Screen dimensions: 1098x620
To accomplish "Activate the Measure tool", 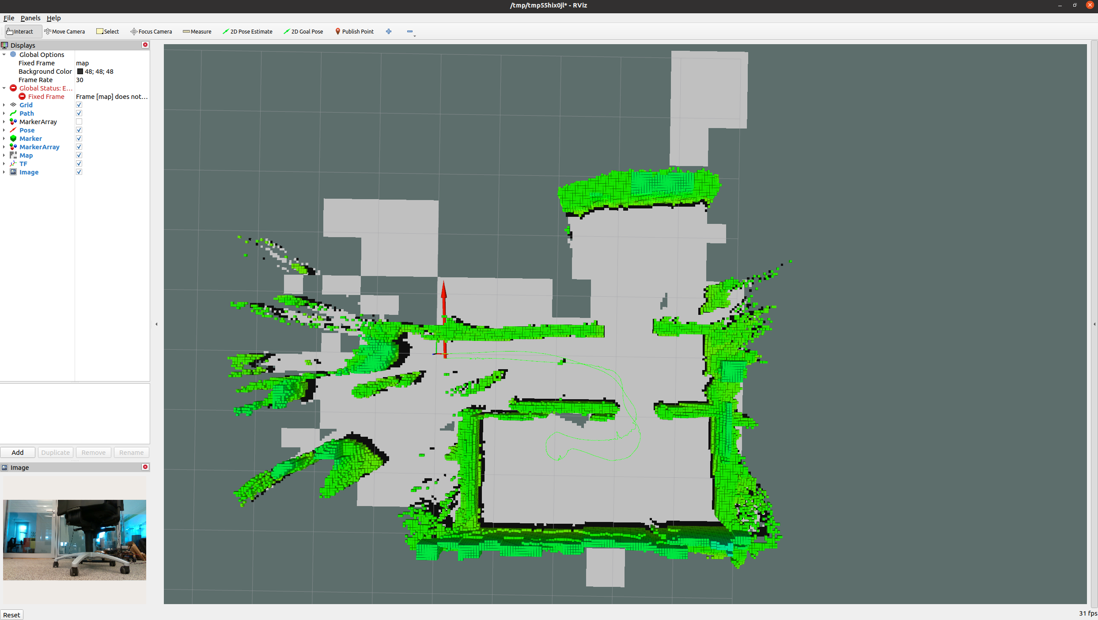I will click(197, 31).
